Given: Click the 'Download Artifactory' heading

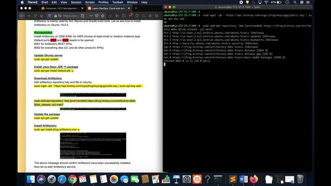Looking at the screenshot, I should click(48, 78).
